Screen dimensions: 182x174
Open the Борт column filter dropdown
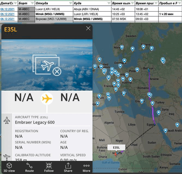(x=32, y=3)
